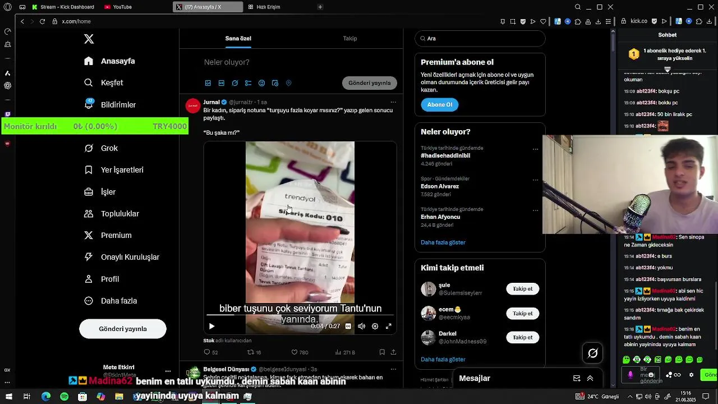This screenshot has width=718, height=404.
Task: Seek on the video progress bar
Action: click(x=300, y=315)
